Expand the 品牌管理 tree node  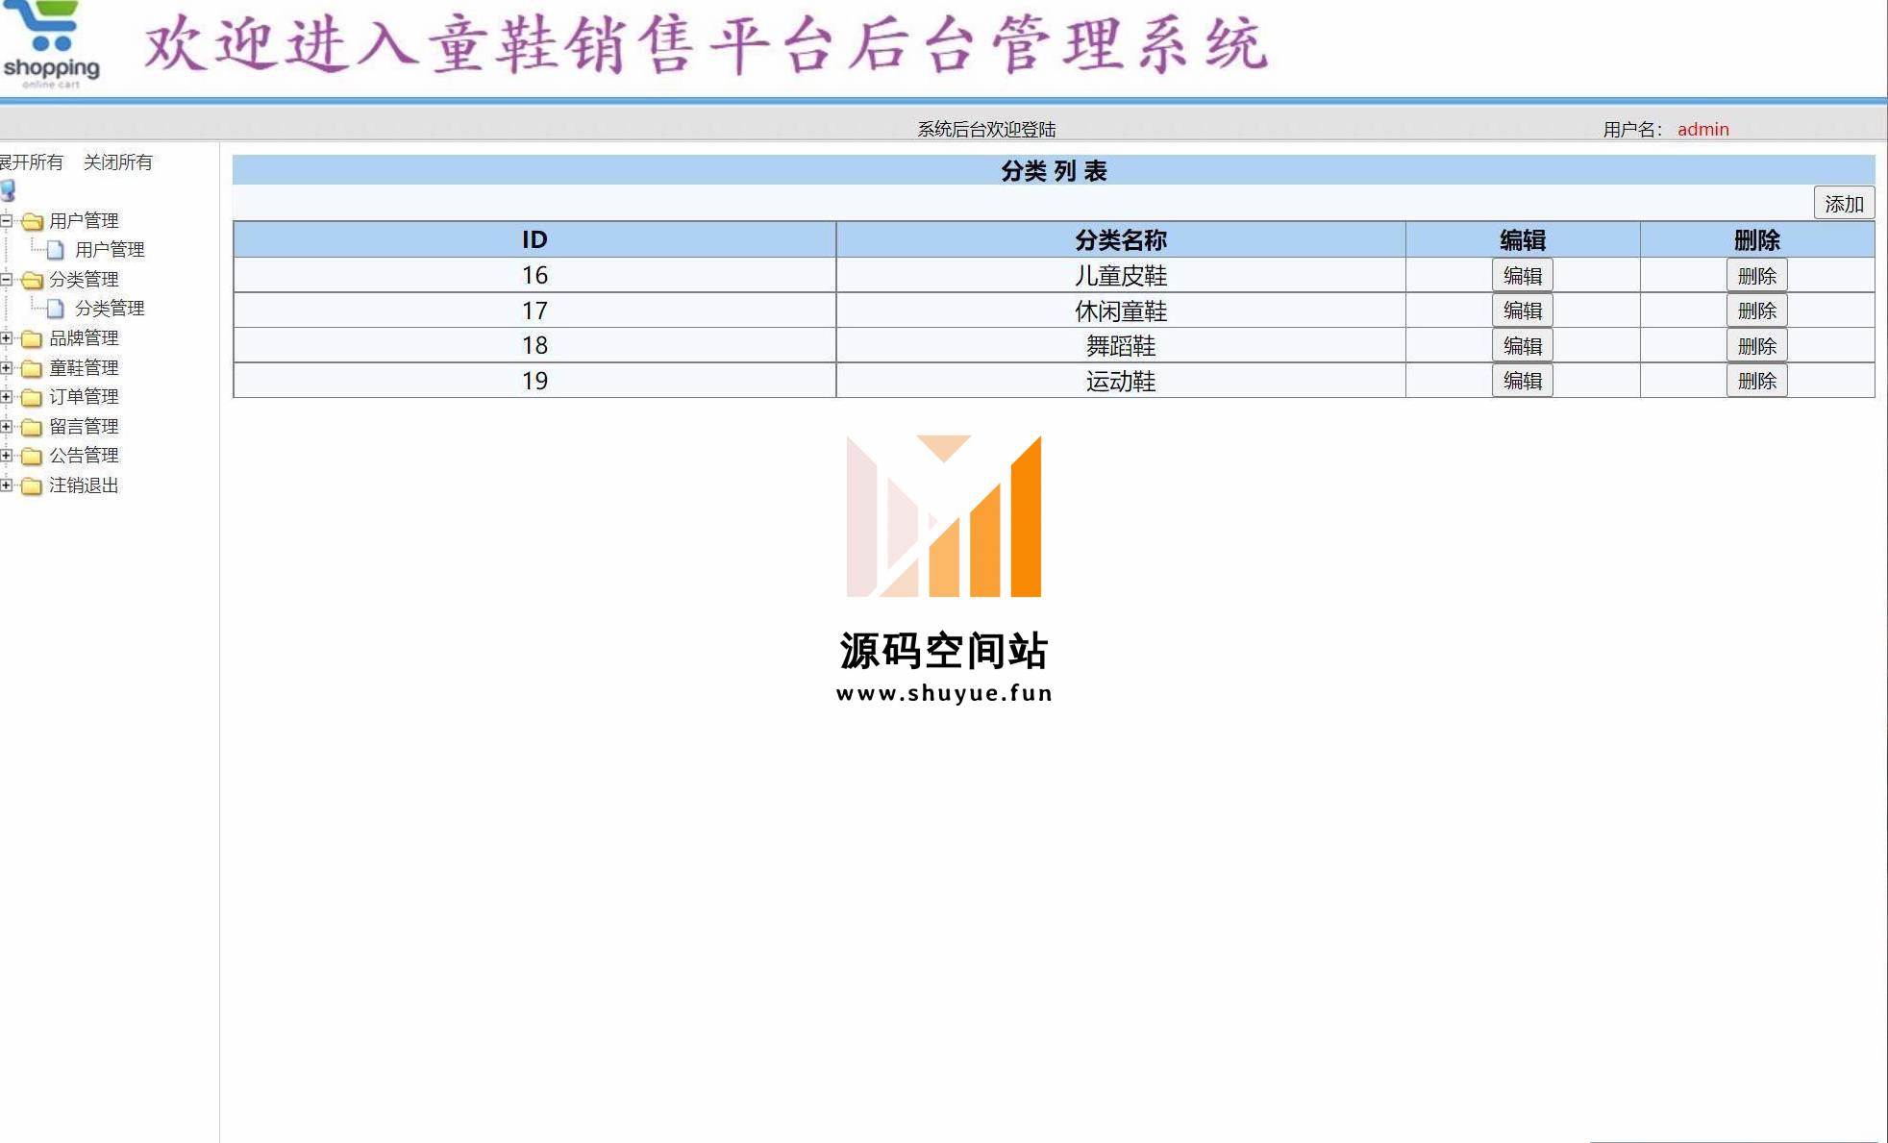(x=6, y=338)
